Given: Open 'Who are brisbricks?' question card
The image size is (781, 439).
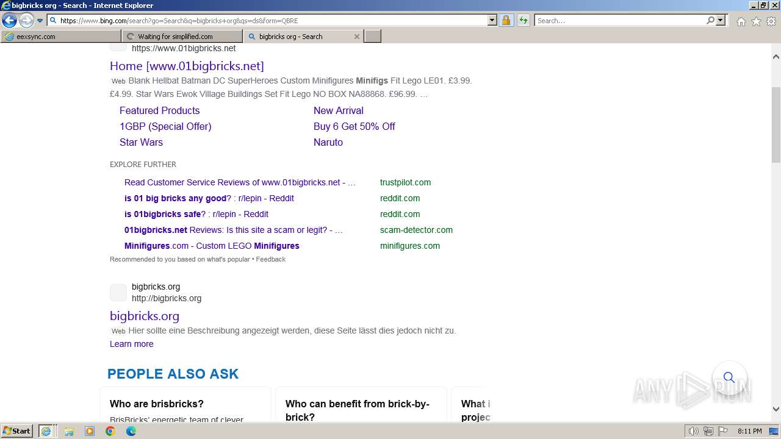Looking at the screenshot, I should (185, 404).
